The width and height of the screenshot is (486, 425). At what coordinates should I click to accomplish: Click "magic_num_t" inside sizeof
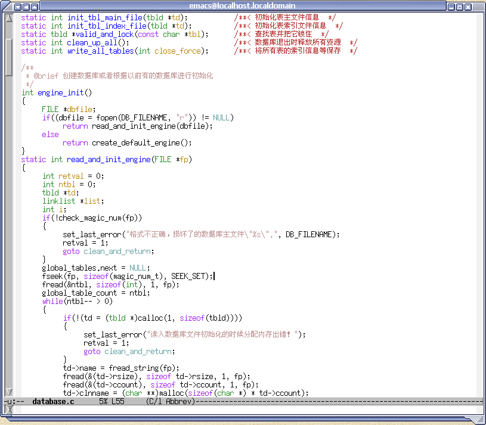click(x=136, y=277)
